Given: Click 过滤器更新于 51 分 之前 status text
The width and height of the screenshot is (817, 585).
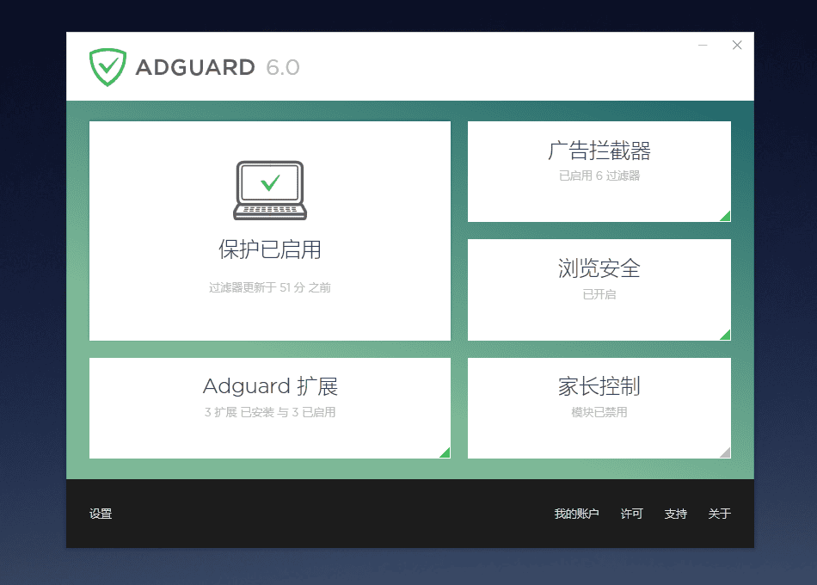Looking at the screenshot, I should [270, 287].
